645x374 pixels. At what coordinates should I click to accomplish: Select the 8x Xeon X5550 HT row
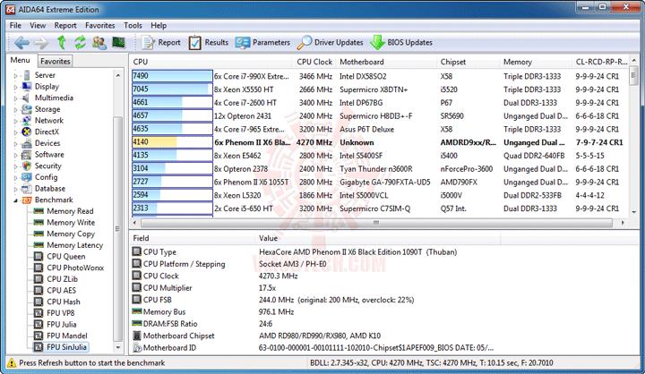[379, 89]
